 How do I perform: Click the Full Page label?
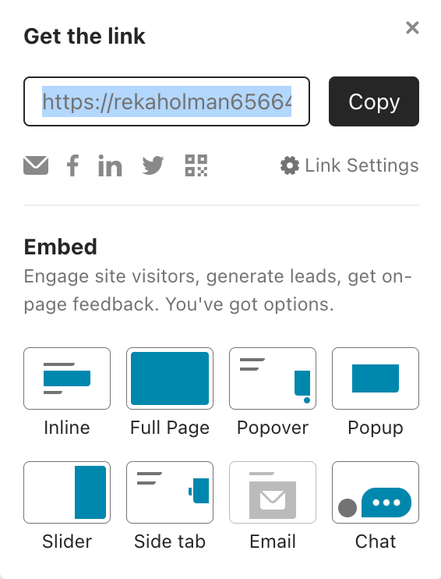click(170, 428)
